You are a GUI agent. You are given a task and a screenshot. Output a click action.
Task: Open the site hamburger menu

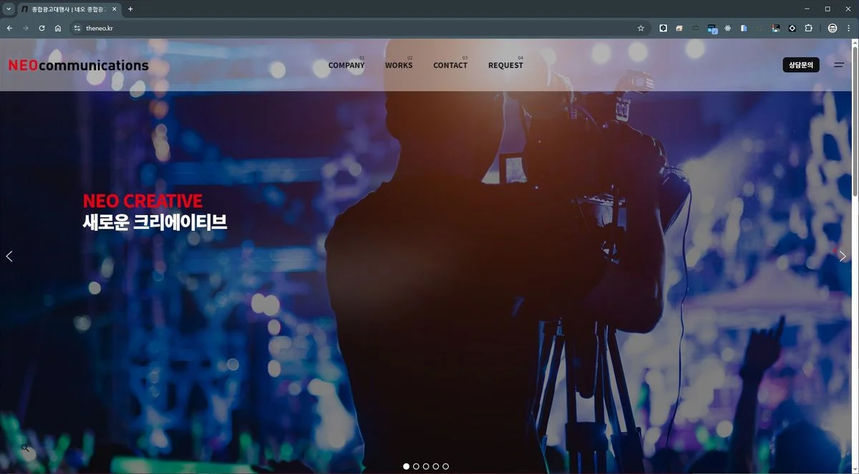click(839, 64)
